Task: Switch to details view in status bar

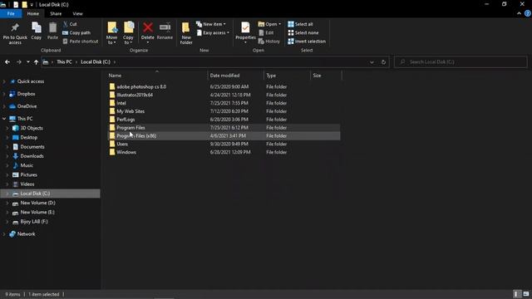Action: [x=516, y=294]
